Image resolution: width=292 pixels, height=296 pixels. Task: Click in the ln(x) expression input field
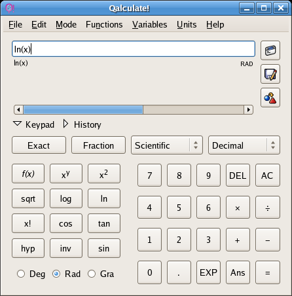pos(134,49)
